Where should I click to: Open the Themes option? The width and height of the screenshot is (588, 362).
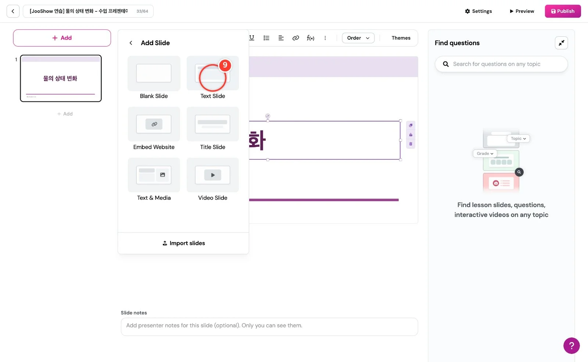tap(401, 38)
